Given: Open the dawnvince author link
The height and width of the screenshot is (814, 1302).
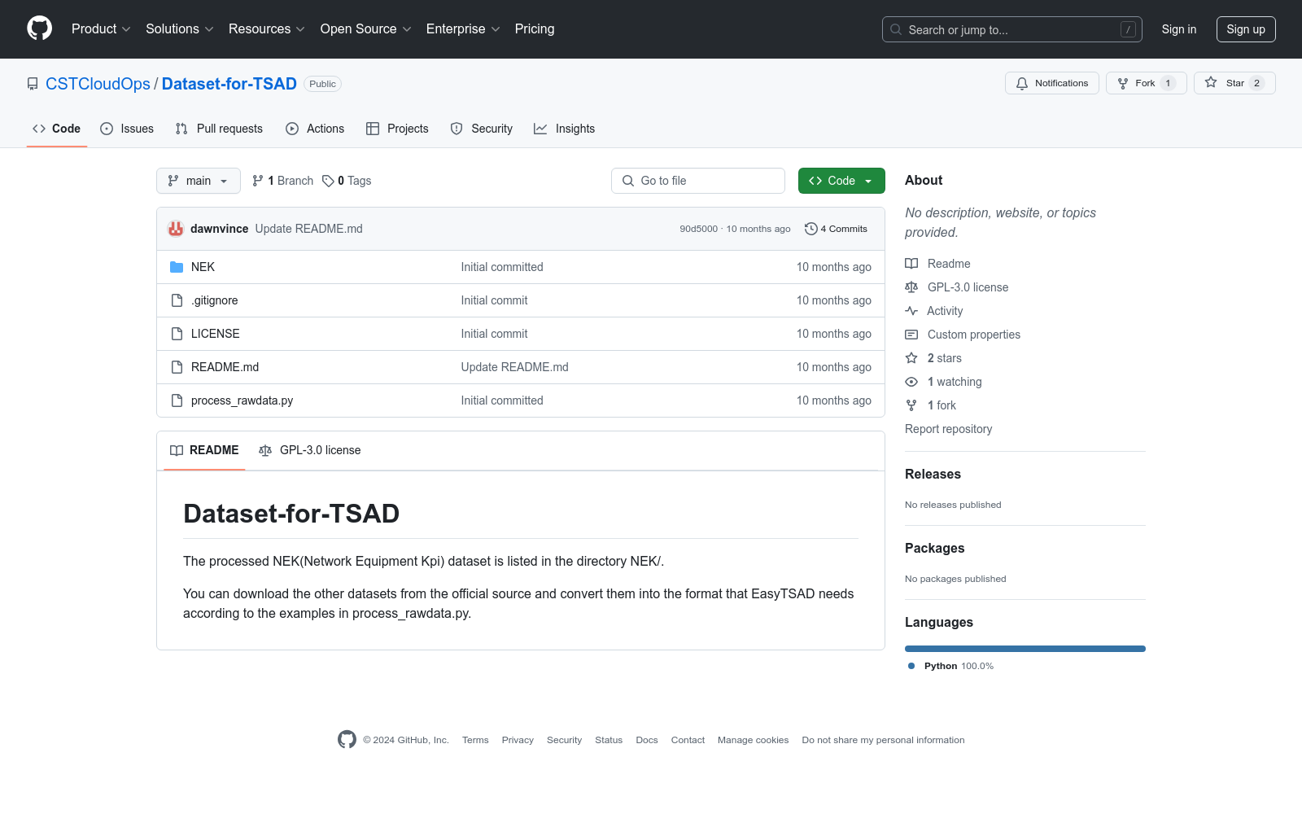Looking at the screenshot, I should 219,229.
